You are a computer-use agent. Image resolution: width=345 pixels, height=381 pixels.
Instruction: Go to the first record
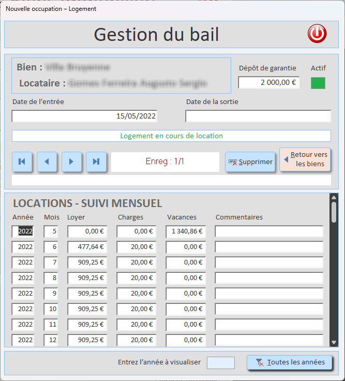click(x=22, y=162)
